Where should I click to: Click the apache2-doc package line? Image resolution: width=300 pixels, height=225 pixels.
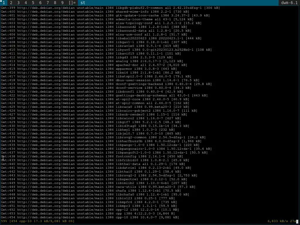(x=94, y=65)
